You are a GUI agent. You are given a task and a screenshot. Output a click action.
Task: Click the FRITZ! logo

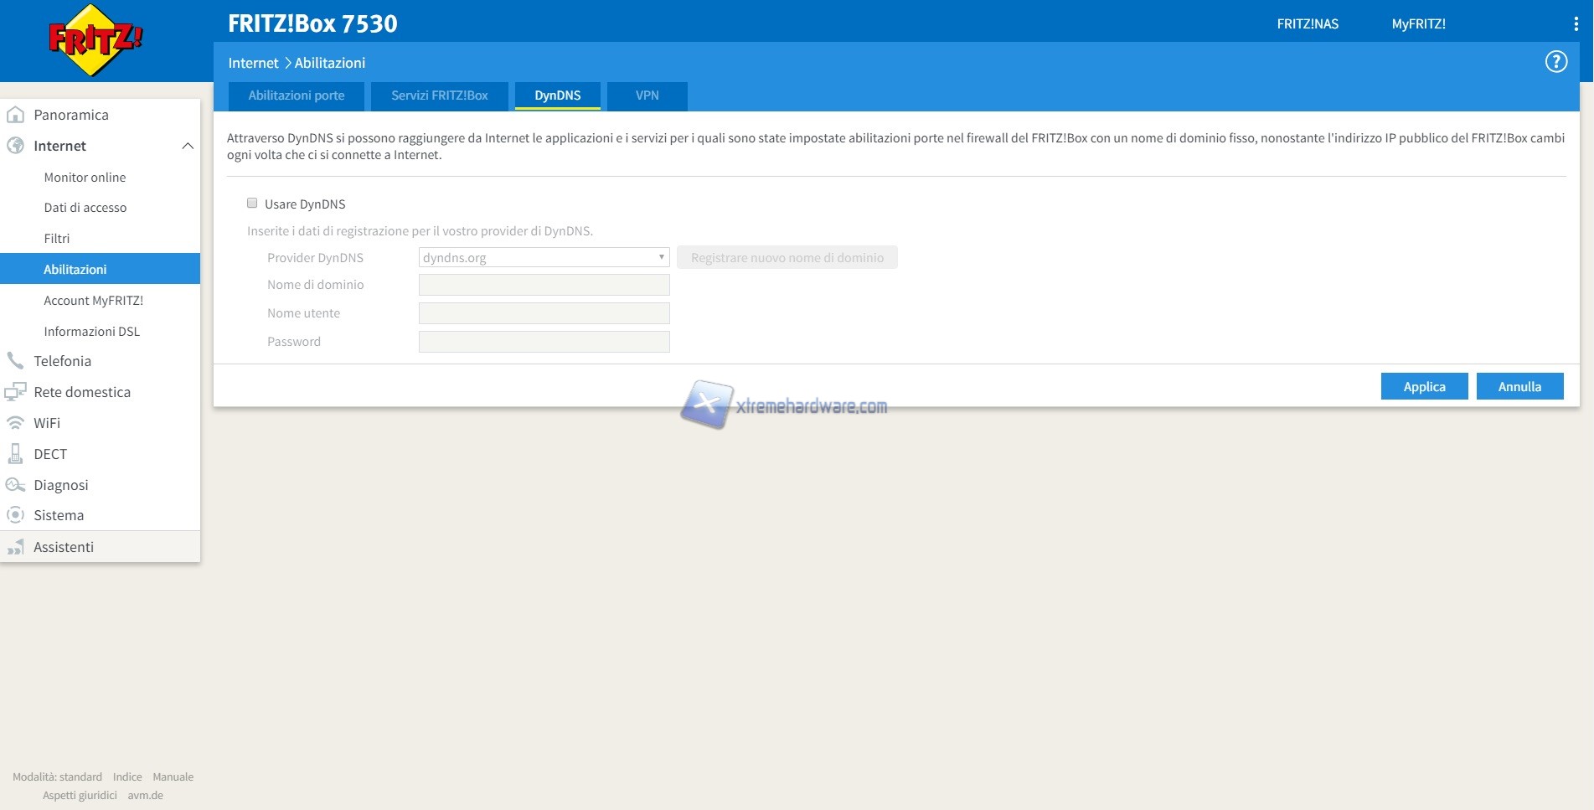[95, 40]
